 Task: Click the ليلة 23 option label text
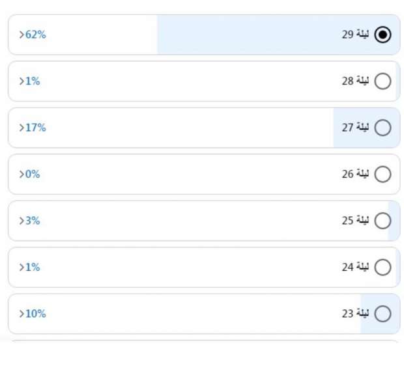(355, 314)
